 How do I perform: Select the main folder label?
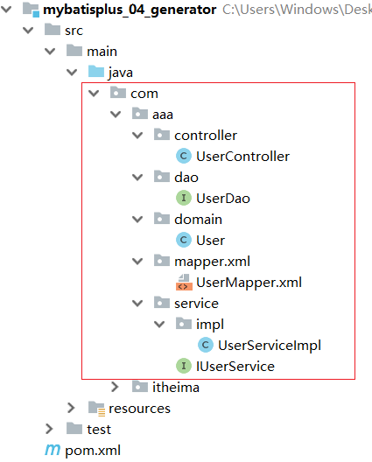click(x=102, y=52)
